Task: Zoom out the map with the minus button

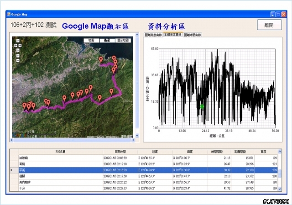Action: click(x=18, y=61)
